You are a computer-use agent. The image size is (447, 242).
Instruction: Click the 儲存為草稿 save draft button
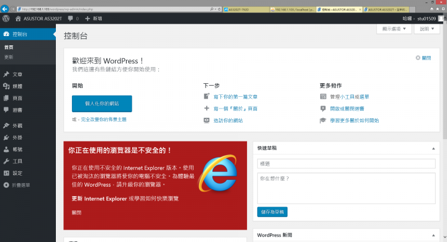click(273, 212)
